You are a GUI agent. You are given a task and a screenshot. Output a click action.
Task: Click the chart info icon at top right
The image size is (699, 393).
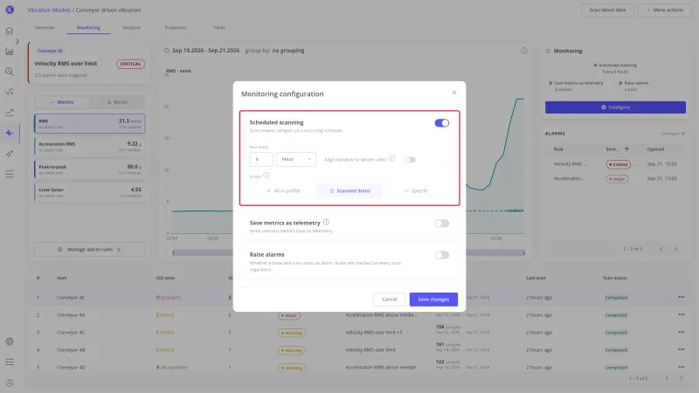click(524, 51)
